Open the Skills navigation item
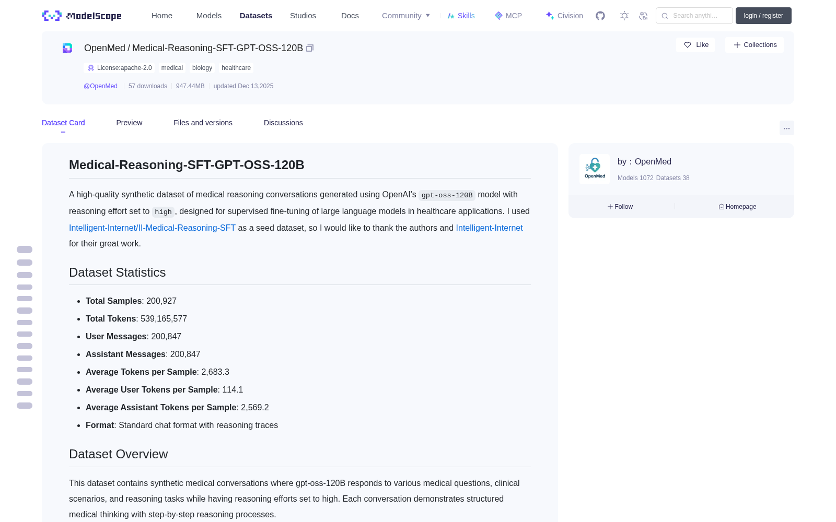This screenshot has height=522, width=836. [x=461, y=16]
